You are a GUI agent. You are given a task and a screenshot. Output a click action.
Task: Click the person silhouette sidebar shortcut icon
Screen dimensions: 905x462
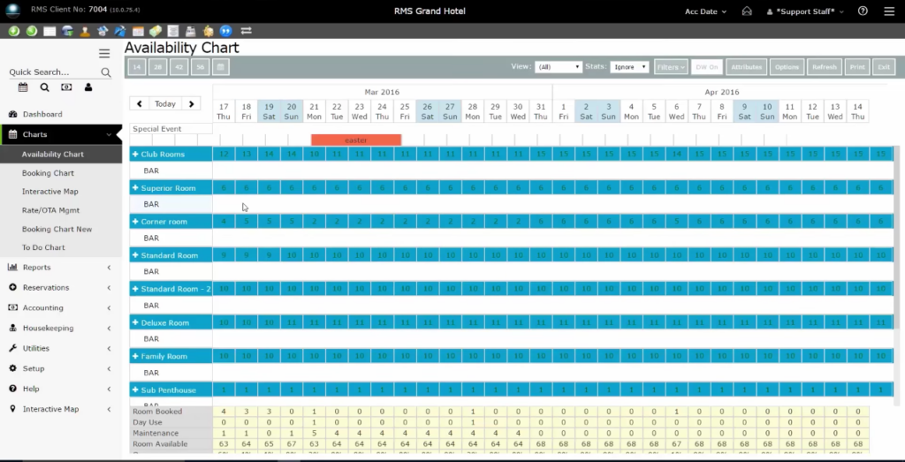(88, 87)
